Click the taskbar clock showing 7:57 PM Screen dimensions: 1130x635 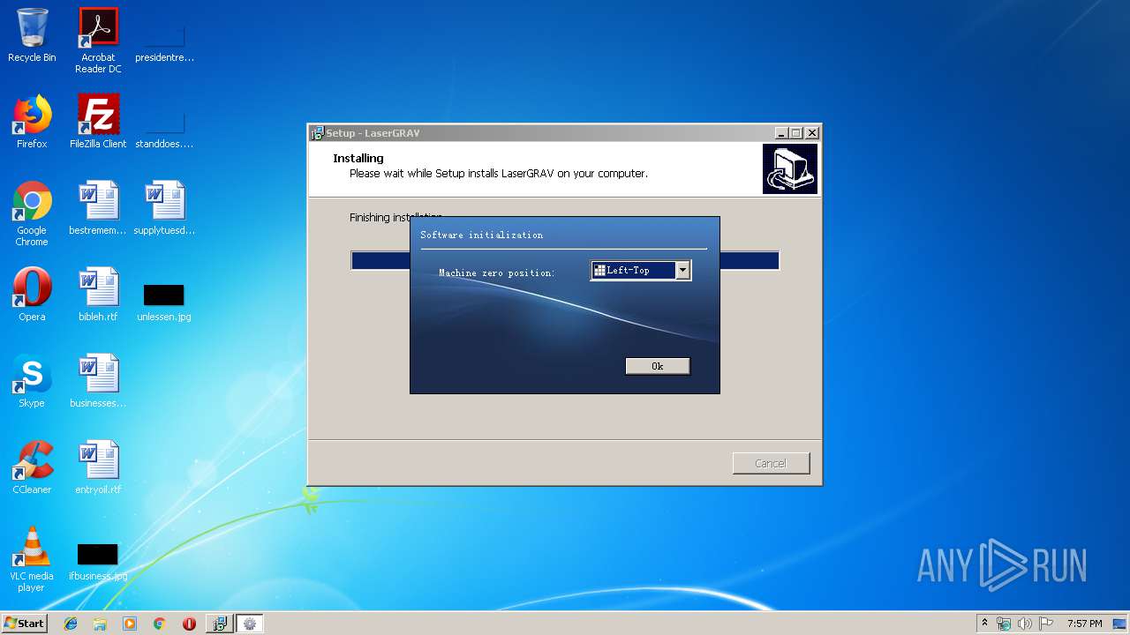[1084, 624]
